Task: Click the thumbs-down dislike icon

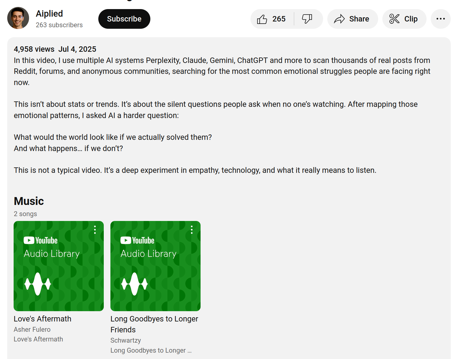Action: (x=307, y=19)
